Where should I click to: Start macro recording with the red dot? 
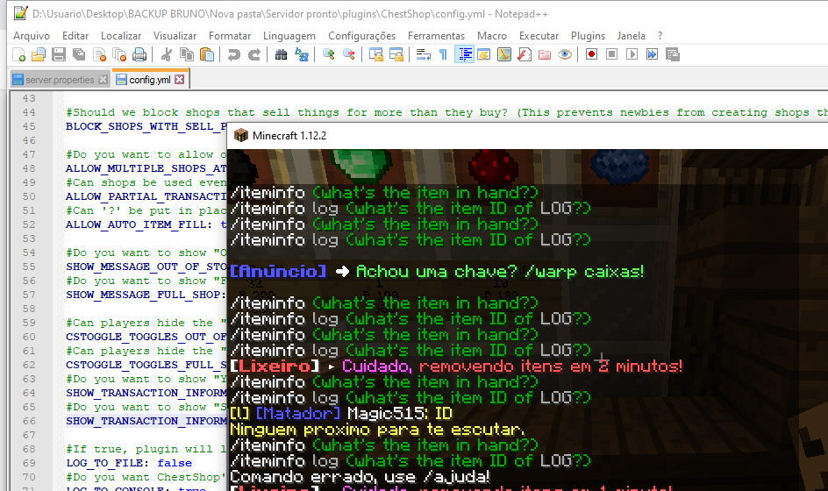(x=591, y=54)
